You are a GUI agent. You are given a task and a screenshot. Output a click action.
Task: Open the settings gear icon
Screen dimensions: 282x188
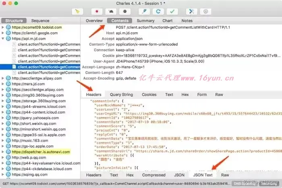pyautogui.click(x=206, y=12)
